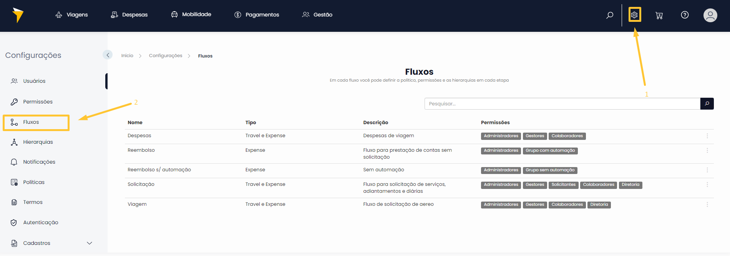This screenshot has height=256, width=730.
Task: Click Solicitantes tag in Solicitação row
Action: point(564,185)
